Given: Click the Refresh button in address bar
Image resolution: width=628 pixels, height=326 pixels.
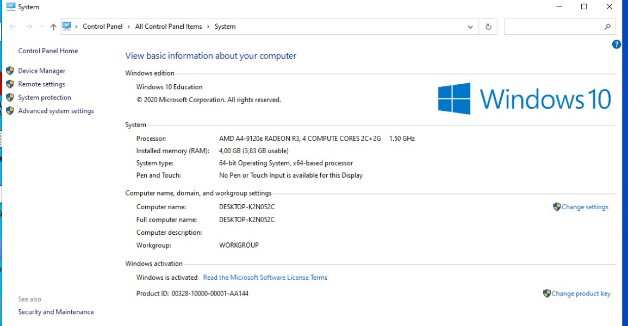Looking at the screenshot, I should [x=488, y=27].
